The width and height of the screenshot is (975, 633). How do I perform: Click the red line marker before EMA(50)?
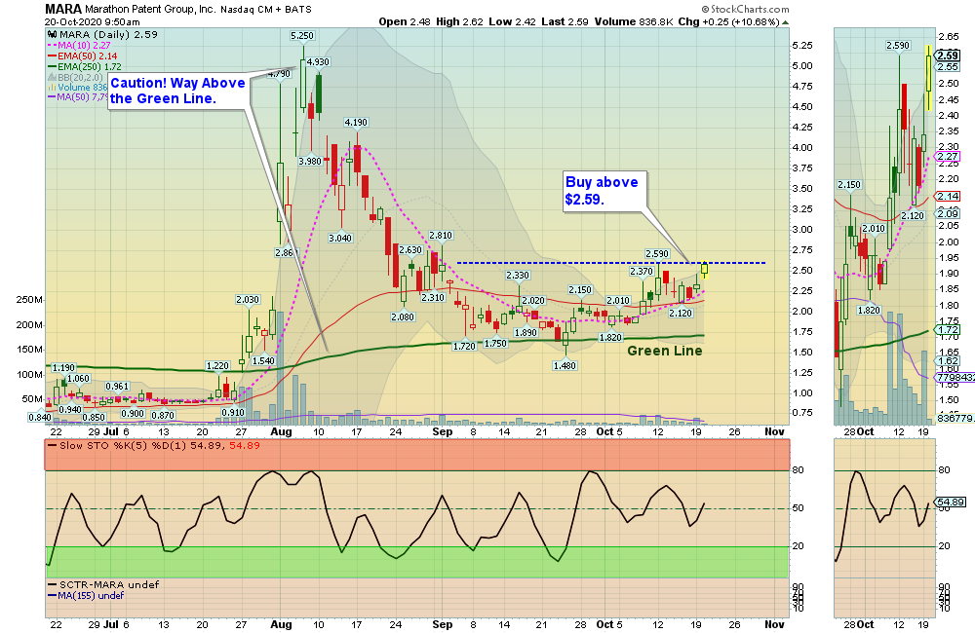(x=53, y=56)
